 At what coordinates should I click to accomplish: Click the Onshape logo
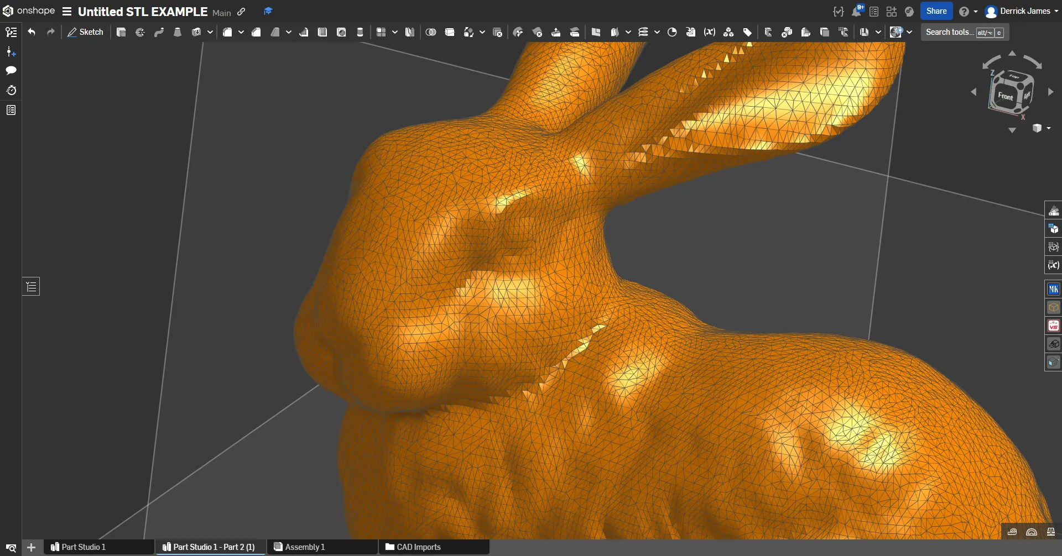[29, 11]
